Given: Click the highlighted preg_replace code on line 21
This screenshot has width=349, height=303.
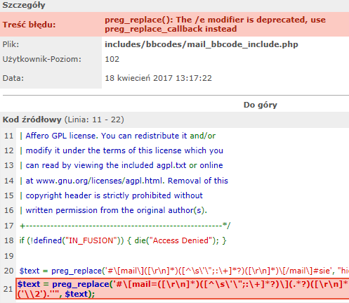Looking at the screenshot, I should click(x=183, y=289).
